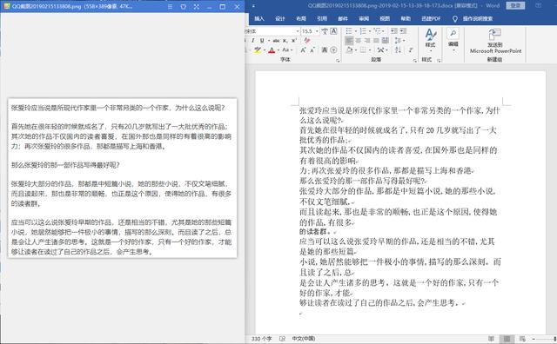The width and height of the screenshot is (557, 344).
Task: Click the paragraph shading paint bucket icon
Action: tap(350, 50)
